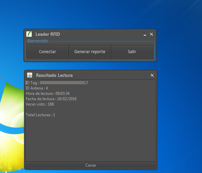Click the Resultado Lectura title text
The height and width of the screenshot is (173, 202).
point(54,75)
